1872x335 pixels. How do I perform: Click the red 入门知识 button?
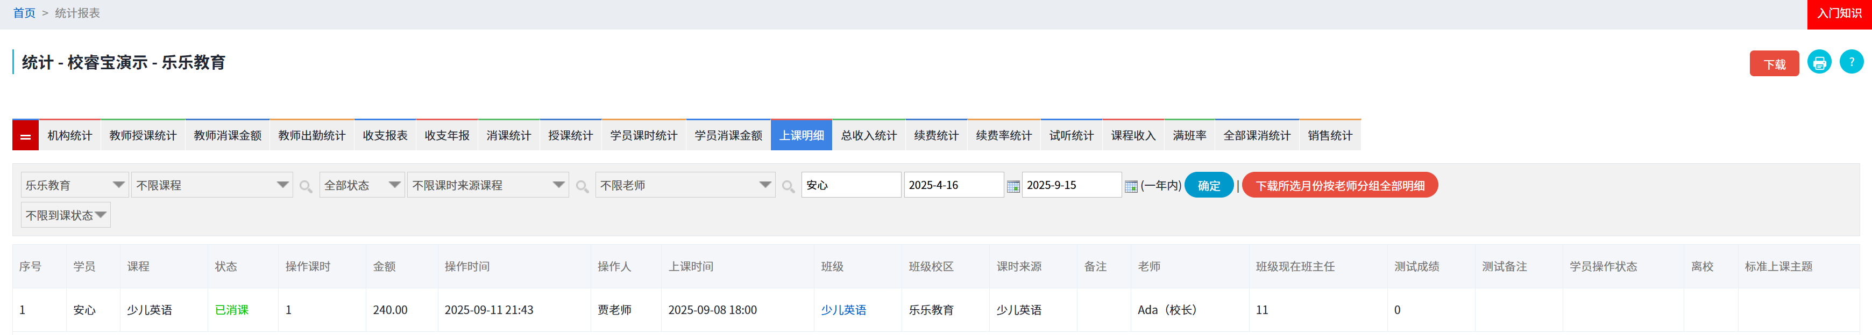point(1839,14)
